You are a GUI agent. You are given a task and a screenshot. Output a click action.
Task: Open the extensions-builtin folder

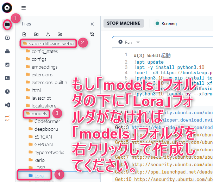(x=46, y=82)
